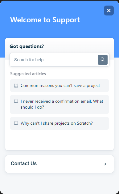
Task: Click the magnifying glass search button
Action: pyautogui.click(x=103, y=60)
